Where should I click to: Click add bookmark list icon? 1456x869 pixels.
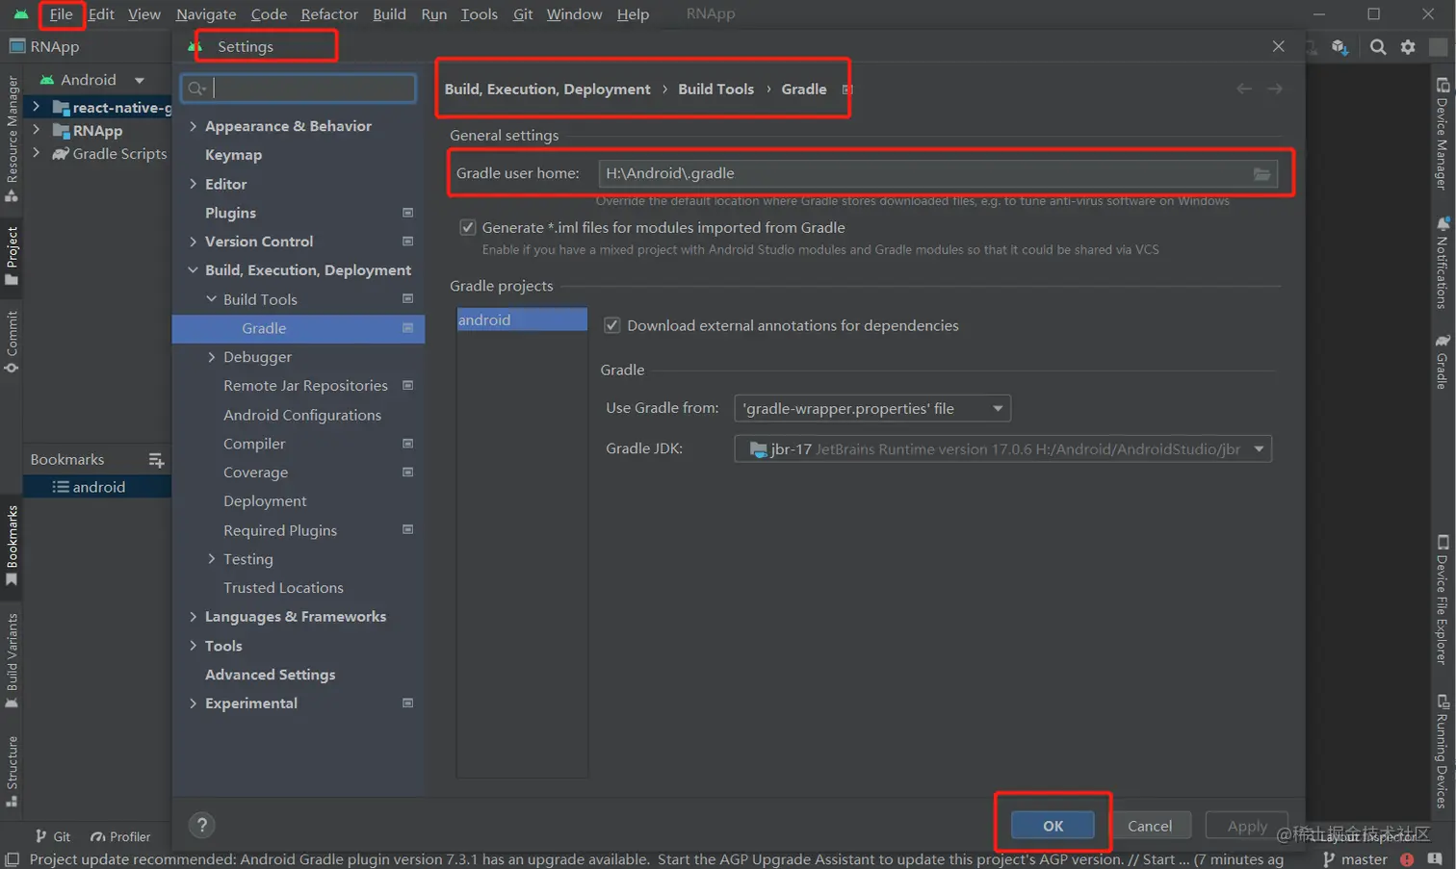point(156,460)
